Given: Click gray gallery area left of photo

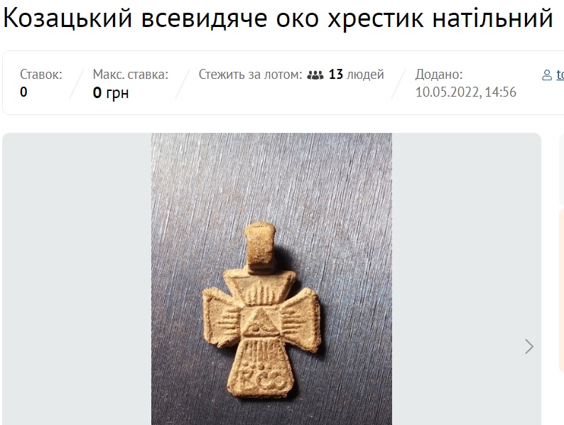Looking at the screenshot, I should pyautogui.click(x=77, y=279).
